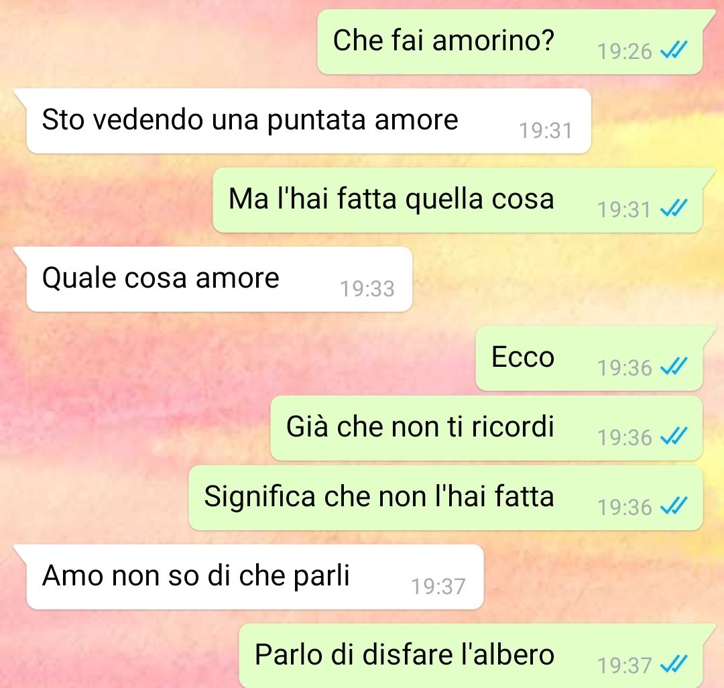Select the 'Ecco' message bubble
The height and width of the screenshot is (688, 724).
point(589,358)
